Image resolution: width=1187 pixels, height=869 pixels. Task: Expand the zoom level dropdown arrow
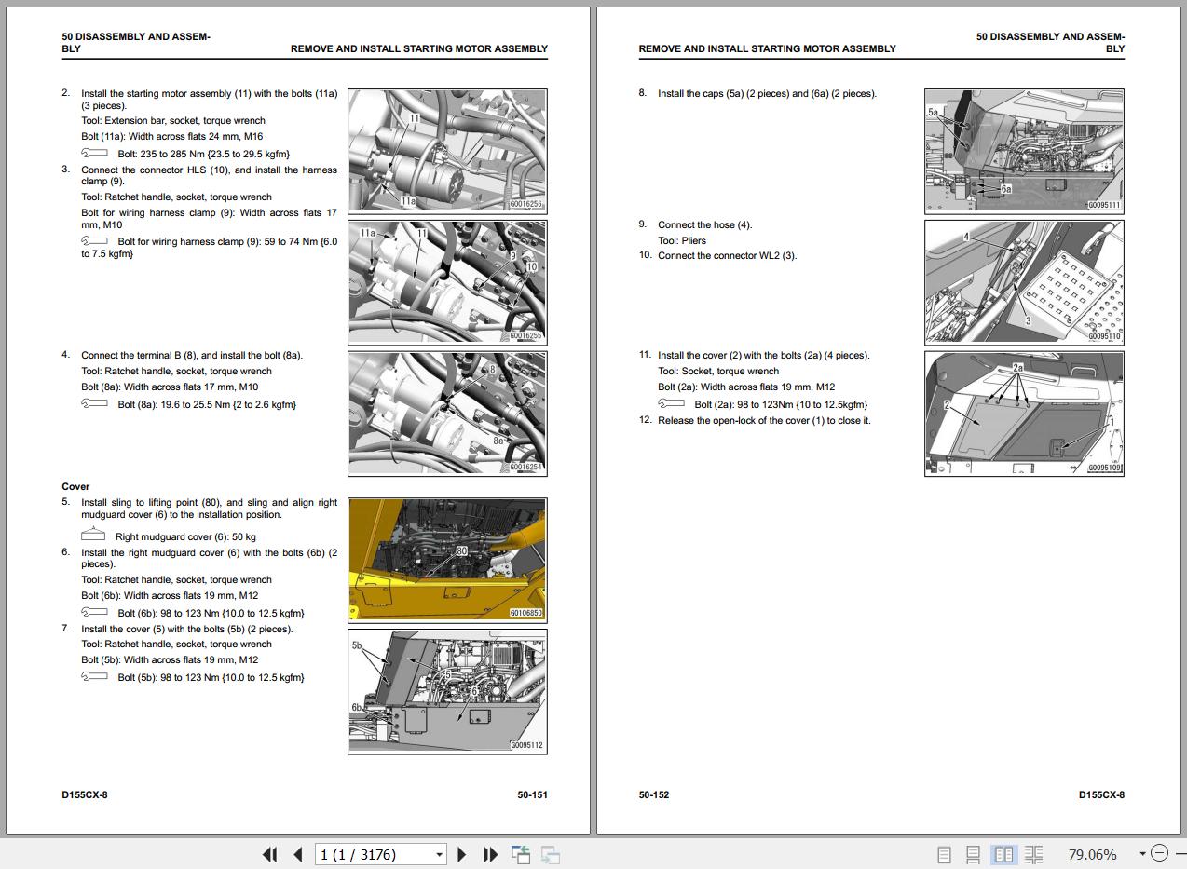[x=1142, y=854]
